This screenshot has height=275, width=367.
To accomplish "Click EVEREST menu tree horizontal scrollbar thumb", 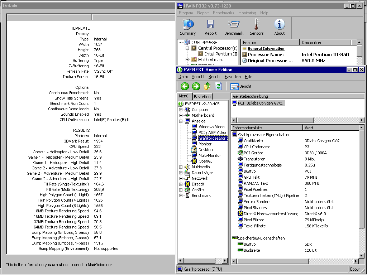I will click(199, 260).
